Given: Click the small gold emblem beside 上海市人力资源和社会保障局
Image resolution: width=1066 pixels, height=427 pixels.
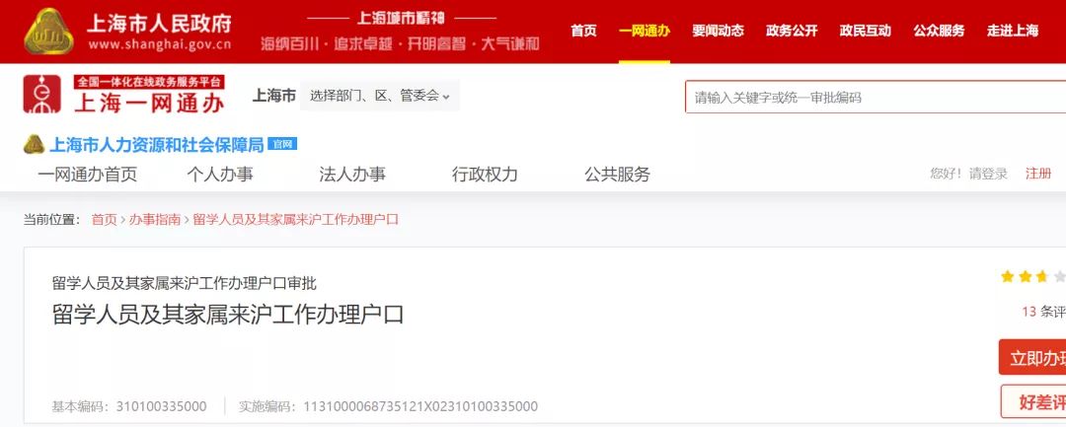Looking at the screenshot, I should [34, 144].
